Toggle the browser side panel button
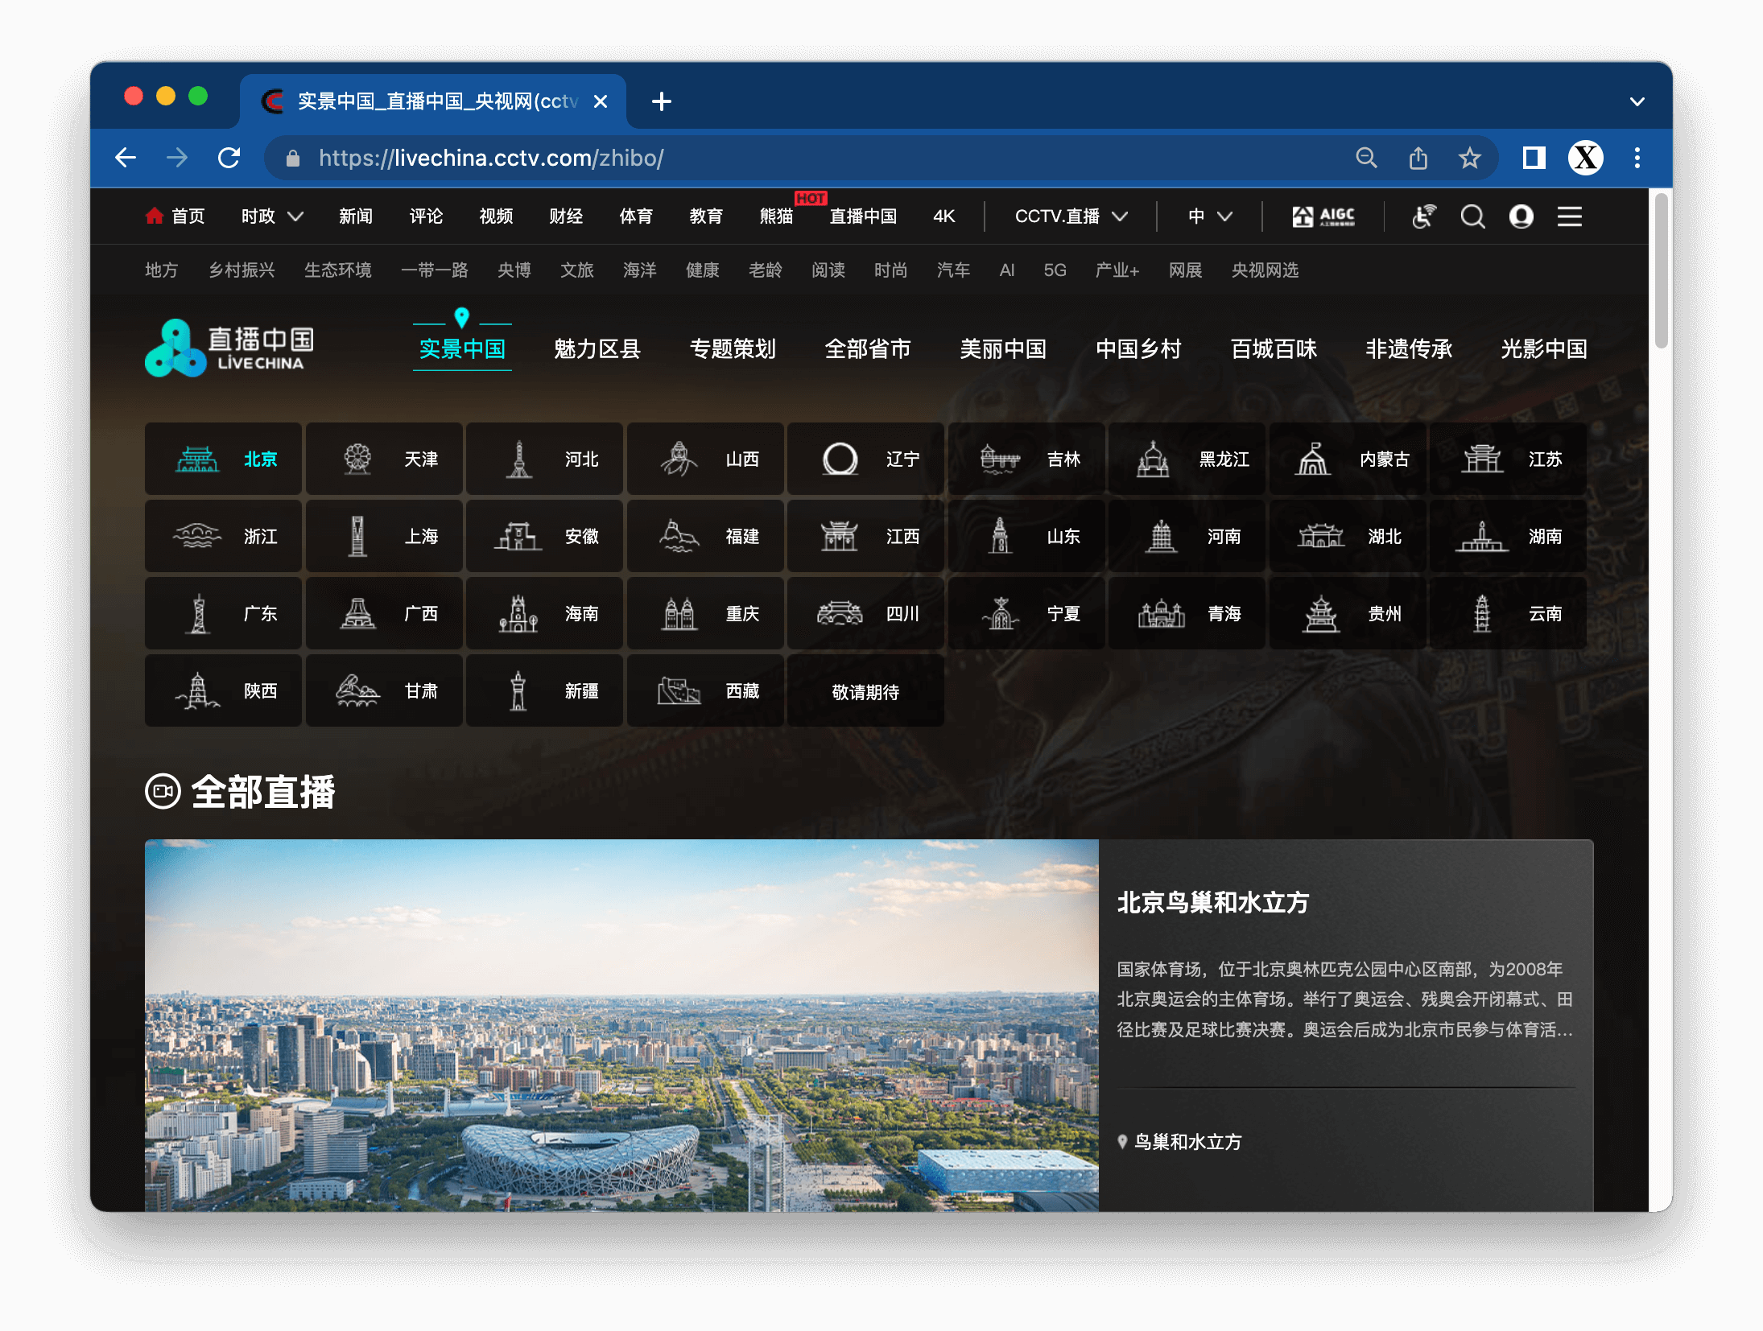This screenshot has width=1763, height=1331. (1534, 158)
